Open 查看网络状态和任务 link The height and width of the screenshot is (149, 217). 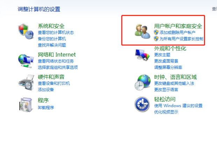(56, 61)
